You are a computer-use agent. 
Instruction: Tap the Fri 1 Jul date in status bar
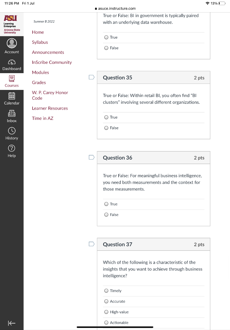28,3
